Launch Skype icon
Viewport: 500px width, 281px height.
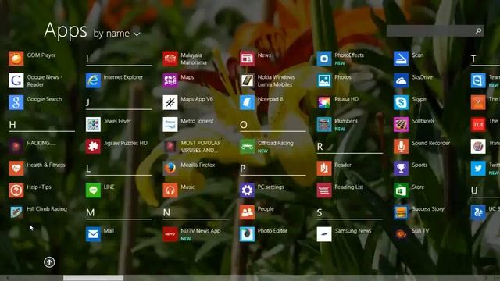coord(401,102)
